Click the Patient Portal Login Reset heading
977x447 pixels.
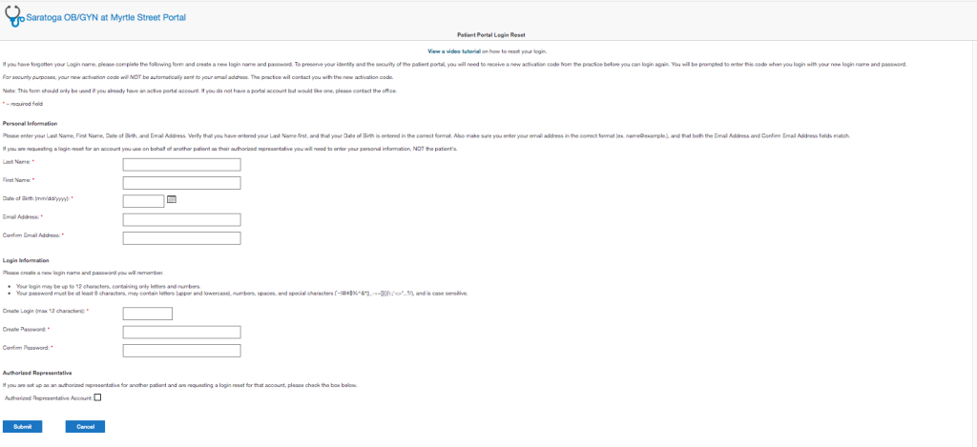click(x=491, y=35)
